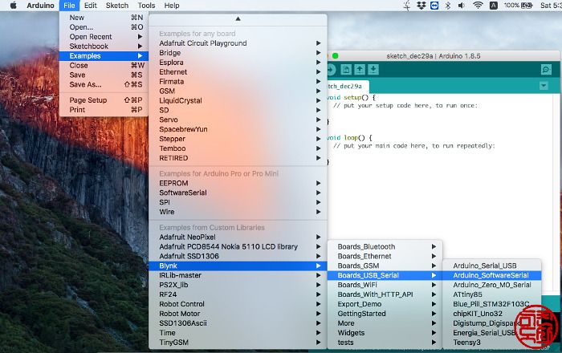
Task: Open Boards_Bluetooth submenu
Action: 385,246
